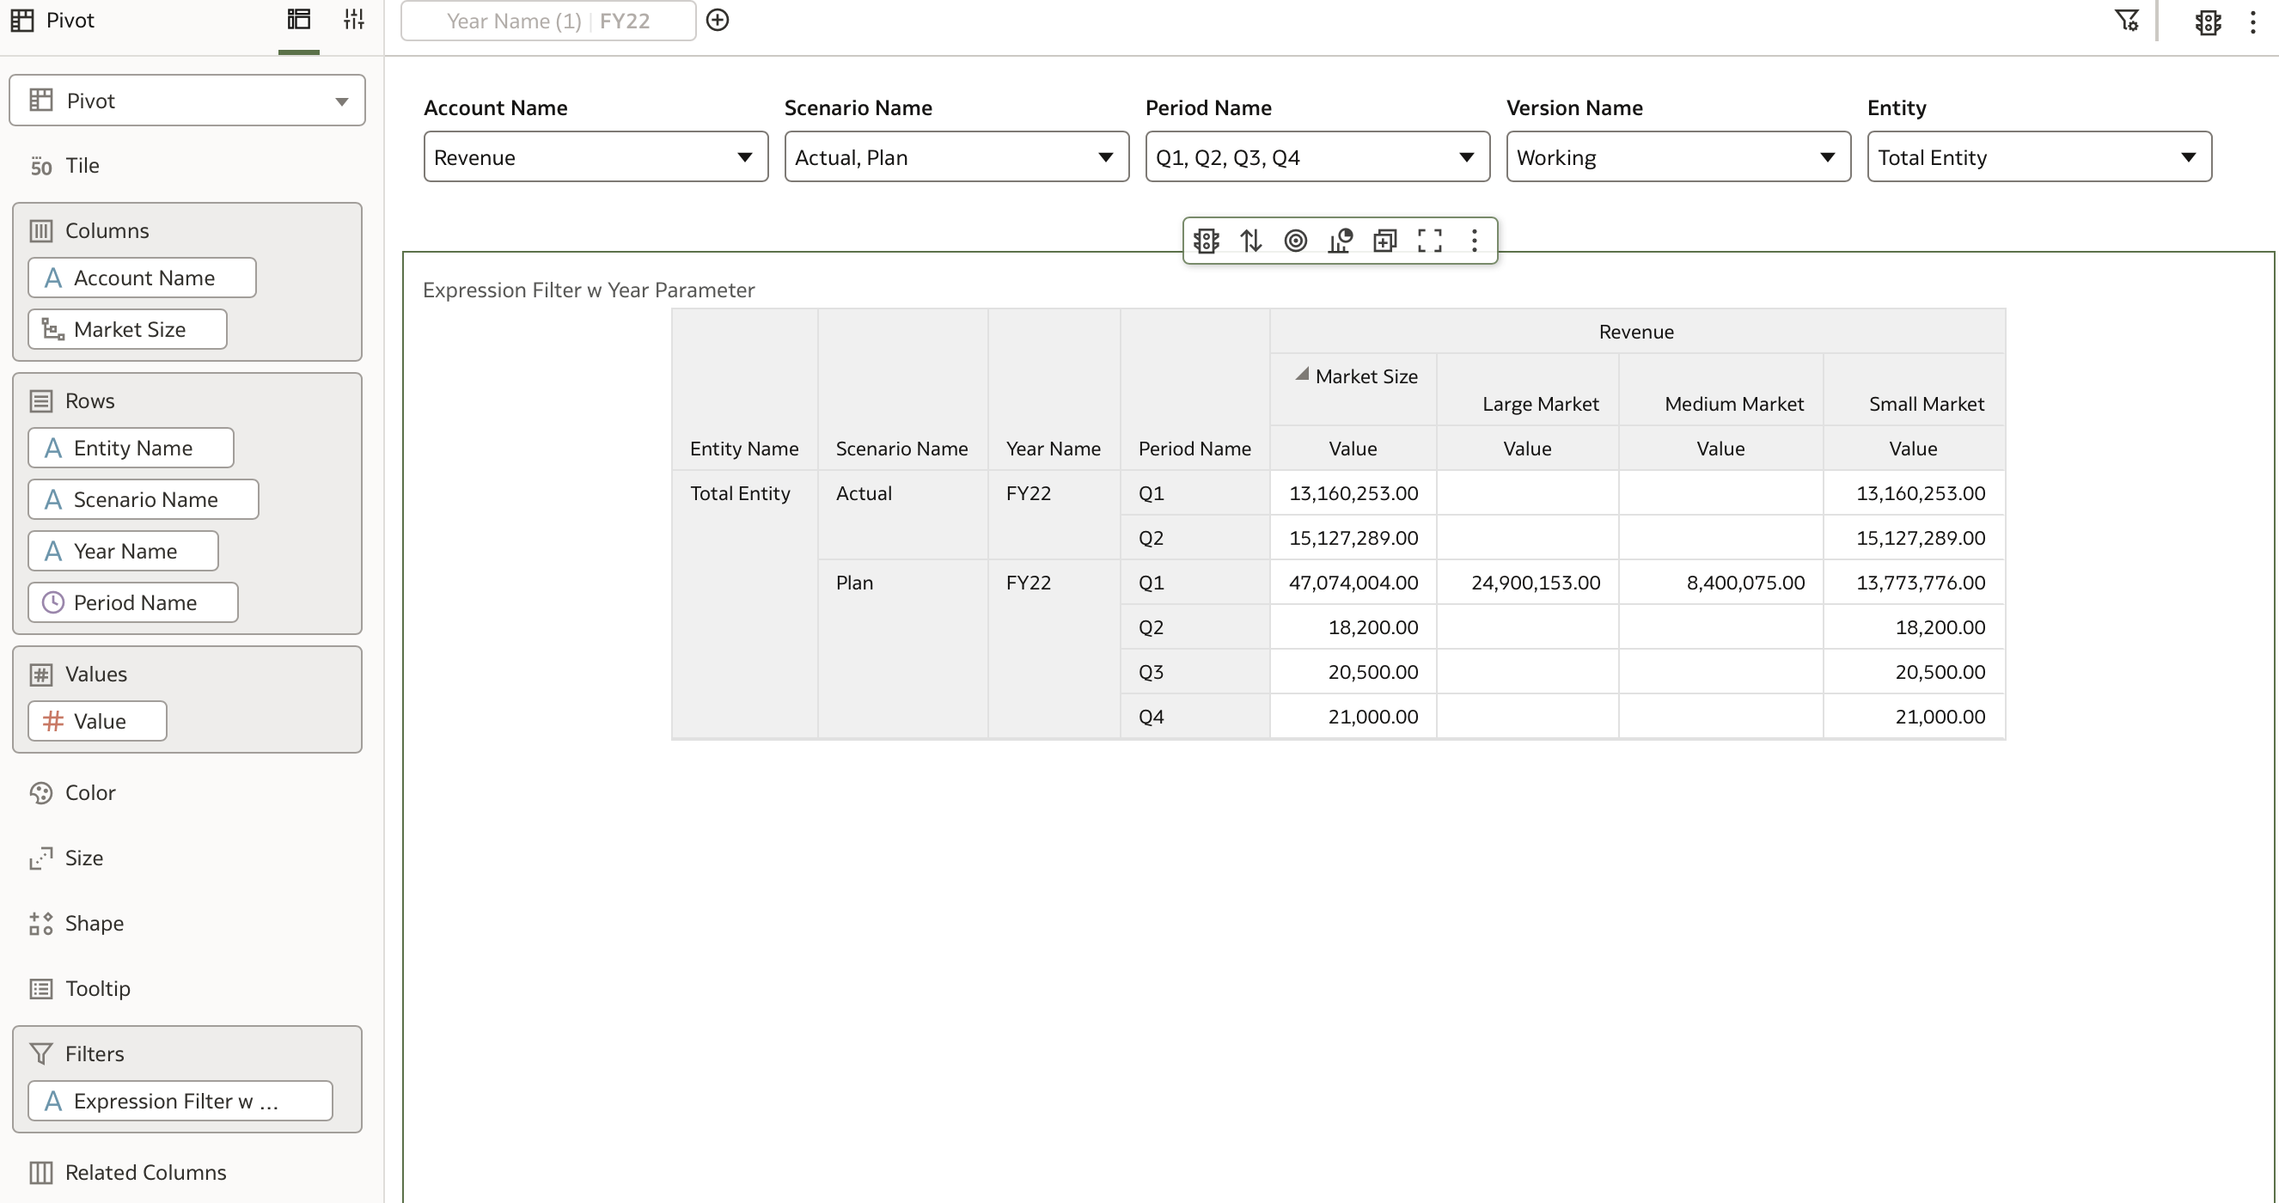Maximize the visualization with expand icon

[x=1430, y=241]
